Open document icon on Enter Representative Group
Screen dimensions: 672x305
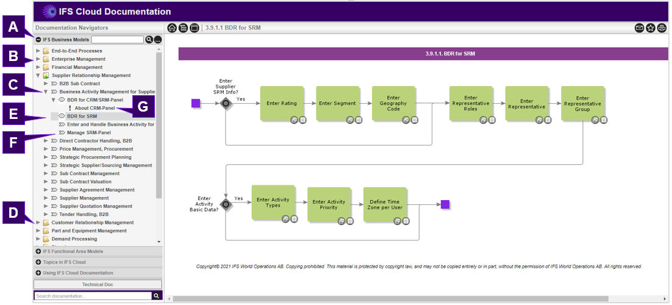tap(603, 120)
